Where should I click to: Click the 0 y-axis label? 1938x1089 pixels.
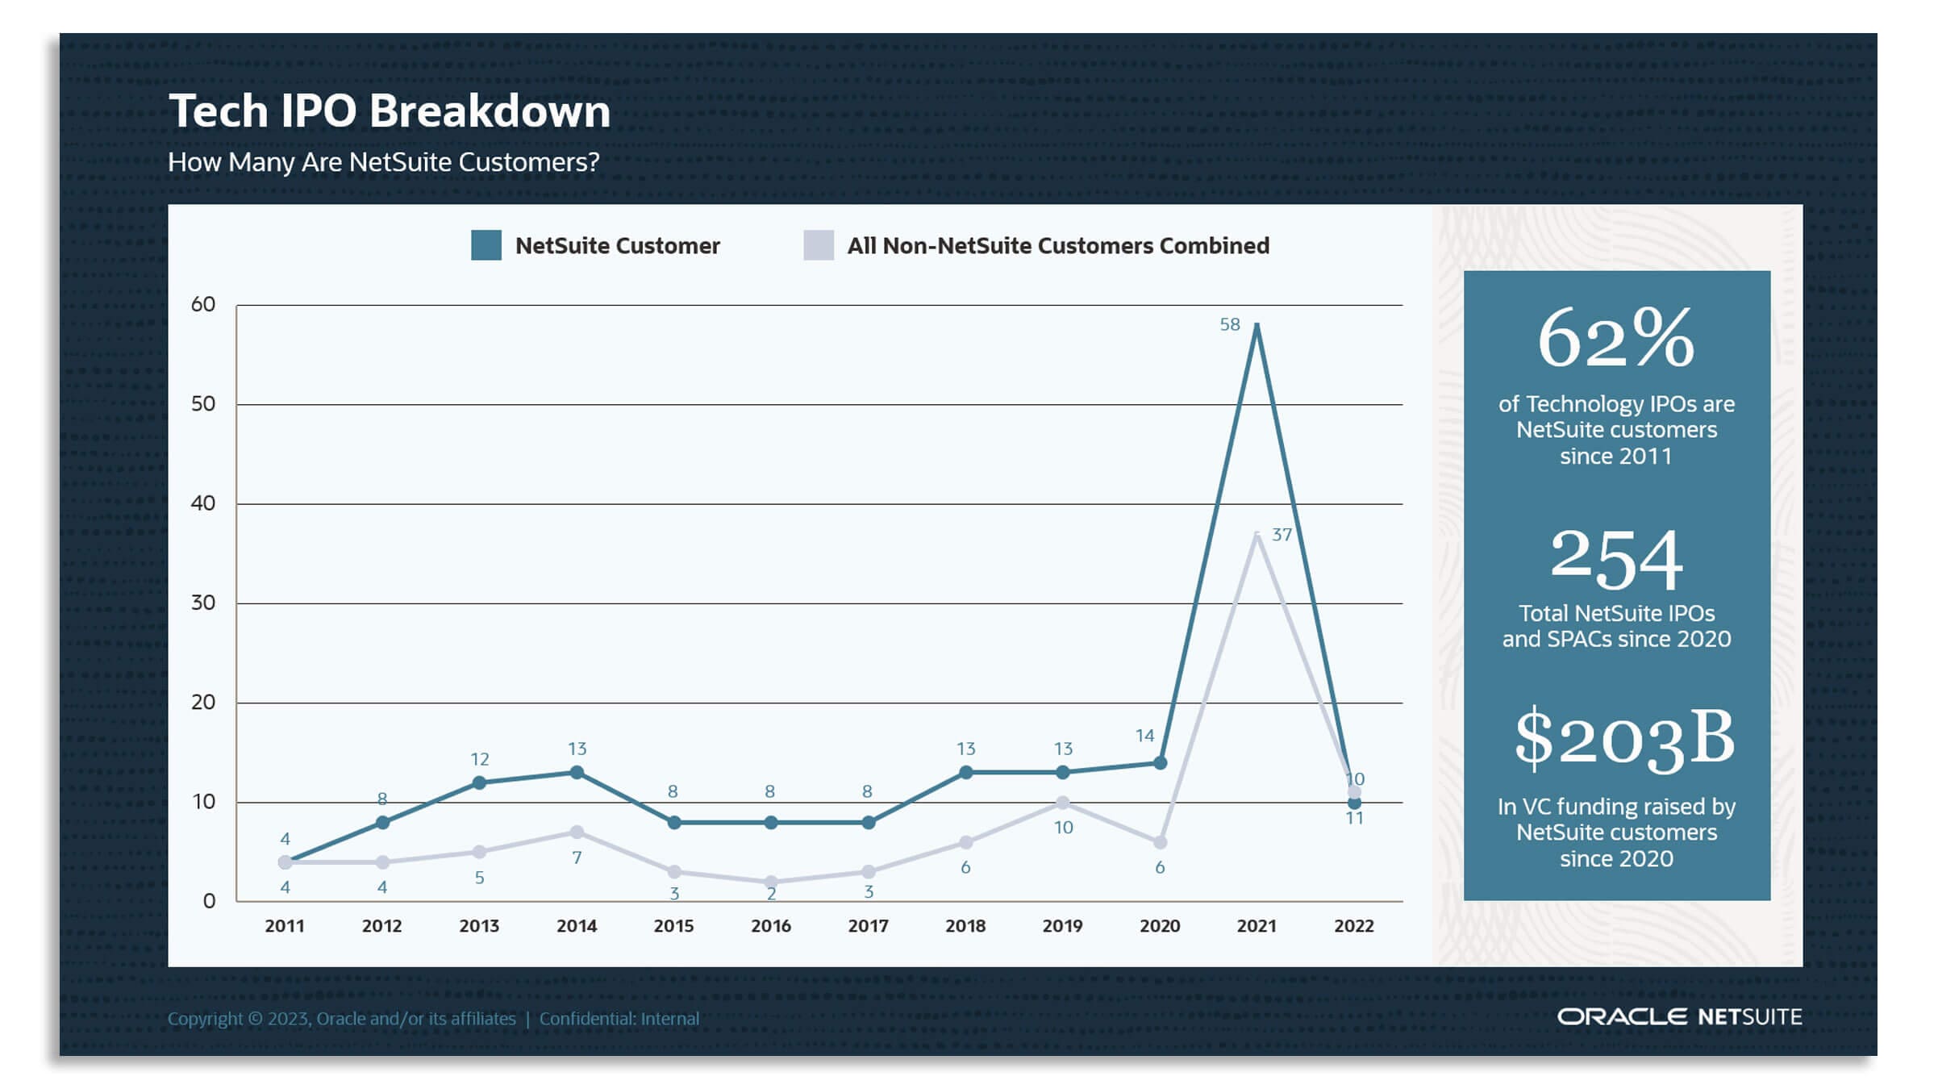click(209, 901)
